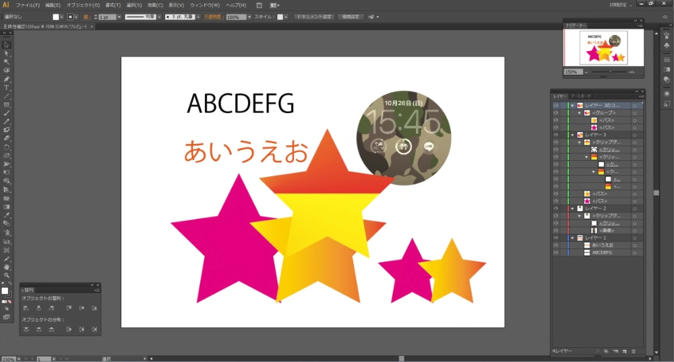This screenshot has width=674, height=362.
Task: Select the Type tool
Action: click(7, 87)
